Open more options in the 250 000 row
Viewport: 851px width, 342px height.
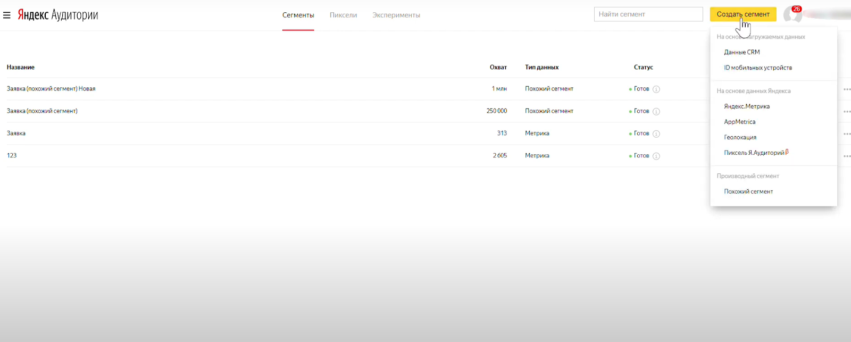click(x=847, y=112)
